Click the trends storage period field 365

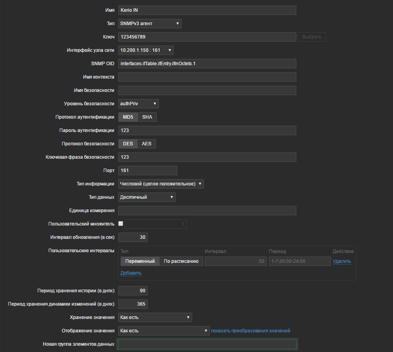tap(133, 304)
